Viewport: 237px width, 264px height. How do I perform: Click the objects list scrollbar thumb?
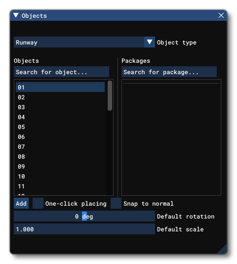tap(110, 95)
